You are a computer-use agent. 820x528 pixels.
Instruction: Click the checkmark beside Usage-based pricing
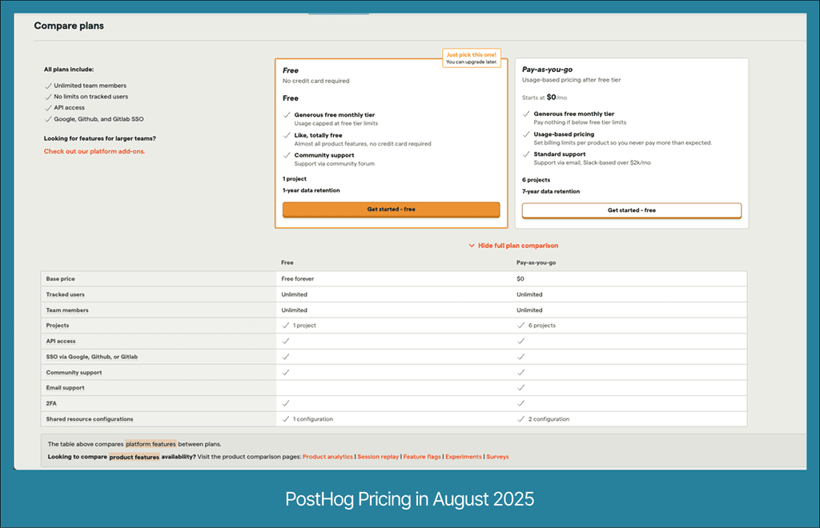525,134
